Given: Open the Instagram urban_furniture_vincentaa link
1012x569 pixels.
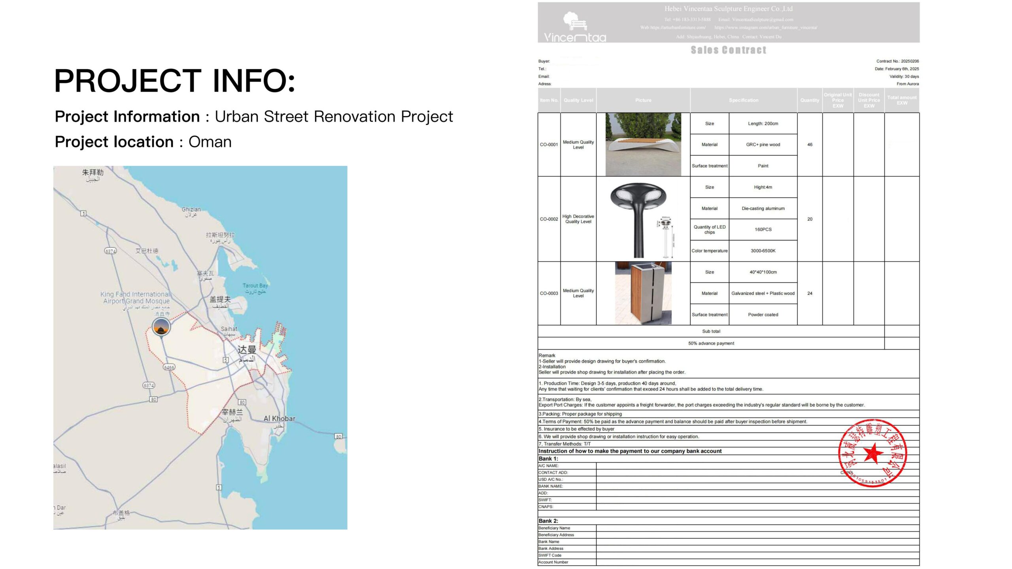Looking at the screenshot, I should pos(766,28).
